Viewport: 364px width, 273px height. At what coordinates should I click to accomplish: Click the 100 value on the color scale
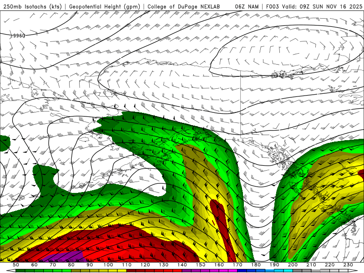coord(108,265)
